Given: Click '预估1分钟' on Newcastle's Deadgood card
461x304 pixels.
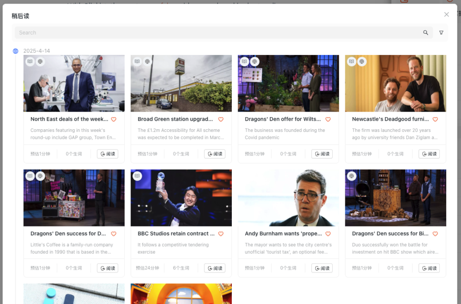Looking at the screenshot, I should tap(362, 154).
